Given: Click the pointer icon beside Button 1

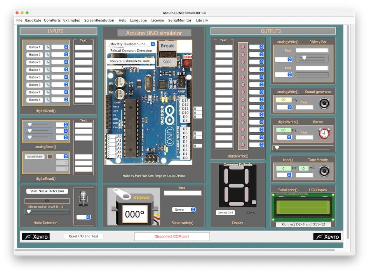Looking at the screenshot, I should point(47,47).
